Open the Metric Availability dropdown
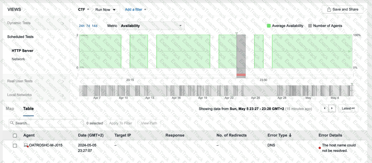The width and height of the screenshot is (372, 163). point(151,26)
